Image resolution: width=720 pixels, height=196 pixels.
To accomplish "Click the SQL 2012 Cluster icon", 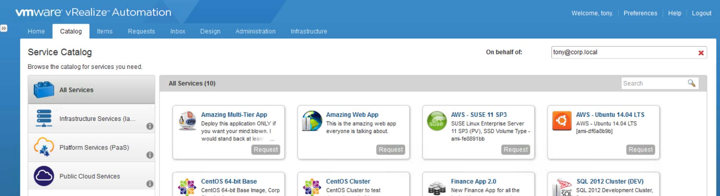I will coord(562,187).
